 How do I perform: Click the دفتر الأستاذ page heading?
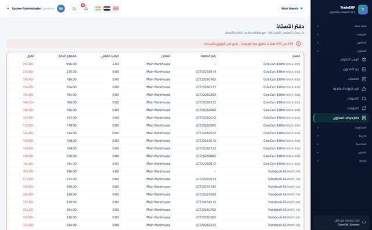[x=290, y=26]
